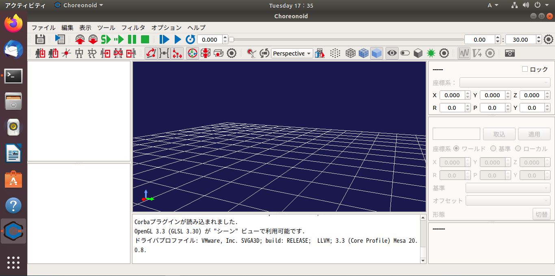Click the red origin-pose star icon
The width and height of the screenshot is (555, 276).
[66, 53]
